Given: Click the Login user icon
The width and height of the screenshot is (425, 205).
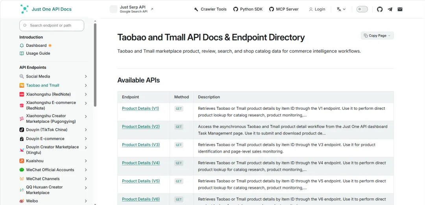Looking at the screenshot, I should (x=310, y=9).
